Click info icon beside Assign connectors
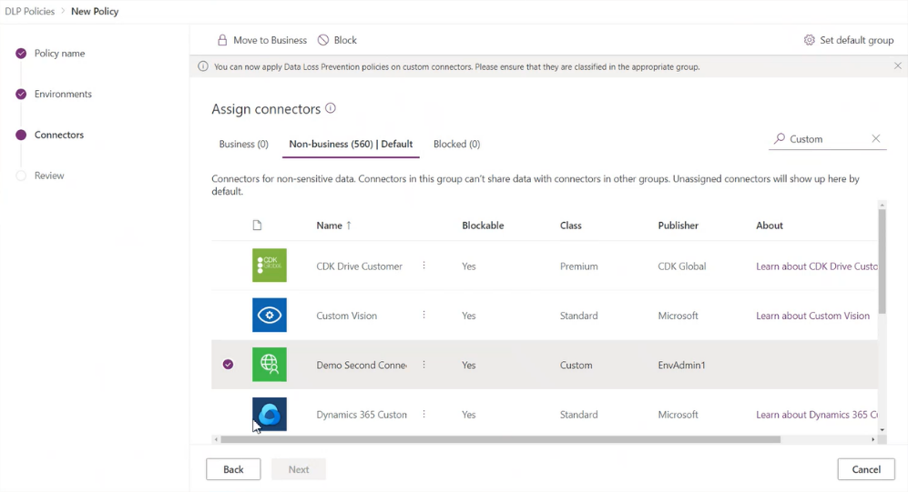The image size is (908, 492). [x=330, y=108]
